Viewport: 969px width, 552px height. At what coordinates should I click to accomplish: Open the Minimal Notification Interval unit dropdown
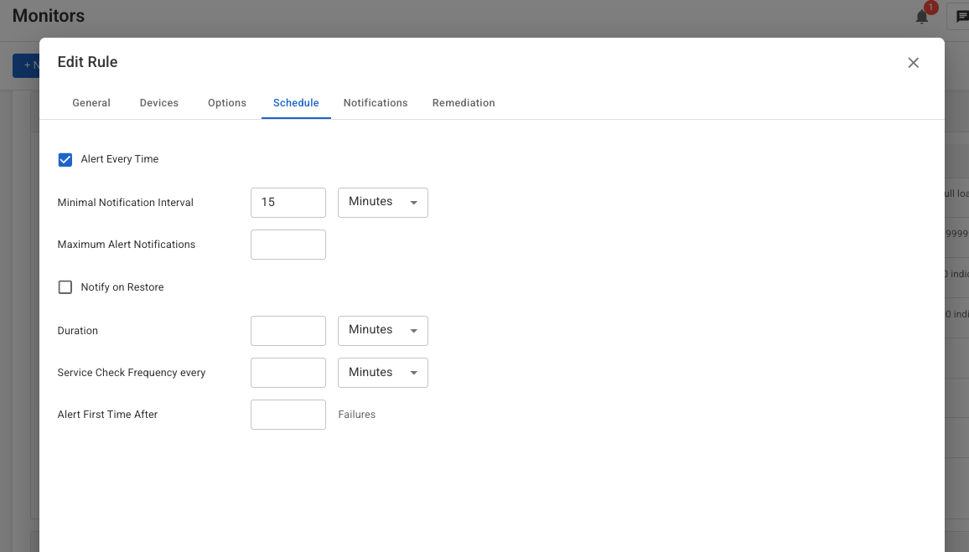pyautogui.click(x=382, y=203)
